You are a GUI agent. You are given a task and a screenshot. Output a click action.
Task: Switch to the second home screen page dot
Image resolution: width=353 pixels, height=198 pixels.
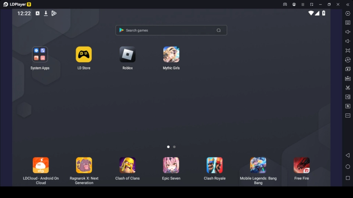174,147
